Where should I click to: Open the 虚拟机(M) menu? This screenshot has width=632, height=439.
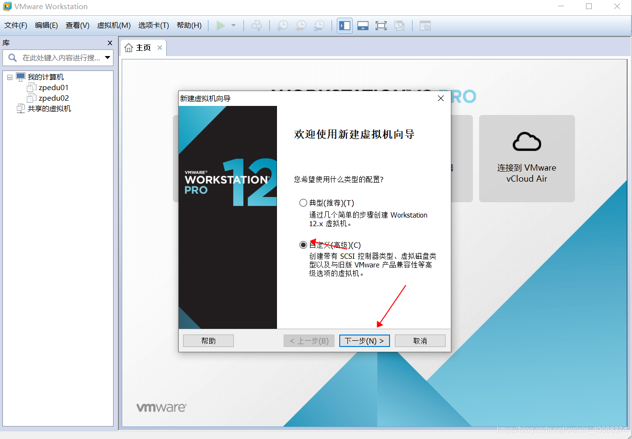(114, 25)
